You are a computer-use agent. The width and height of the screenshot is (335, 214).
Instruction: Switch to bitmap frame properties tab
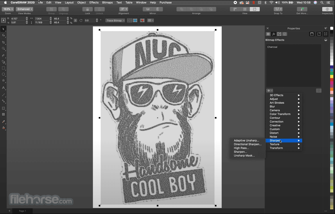pos(279,34)
